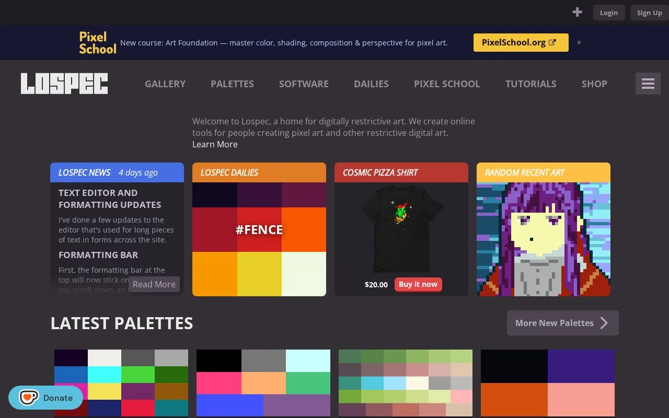Click the Sign Up button
The height and width of the screenshot is (418, 669).
tap(650, 13)
